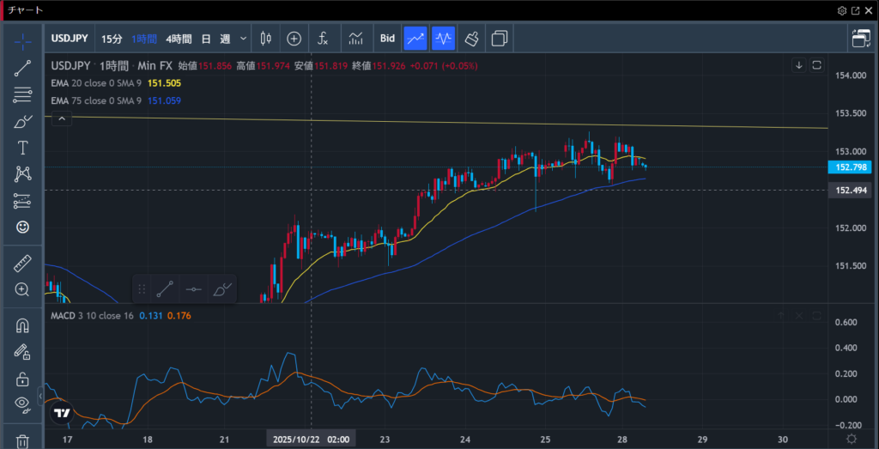The height and width of the screenshot is (449, 879).
Task: Expand the timeframe interval dropdown arrow
Action: 244,39
